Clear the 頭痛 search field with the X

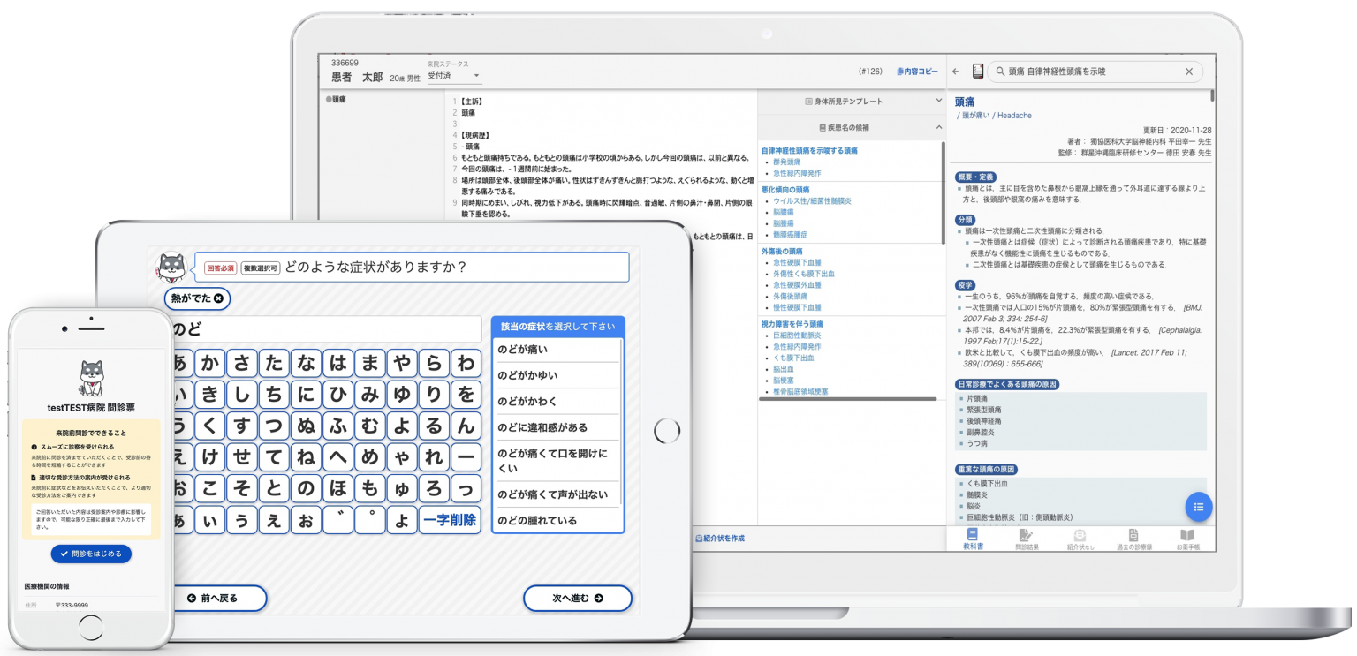1189,72
